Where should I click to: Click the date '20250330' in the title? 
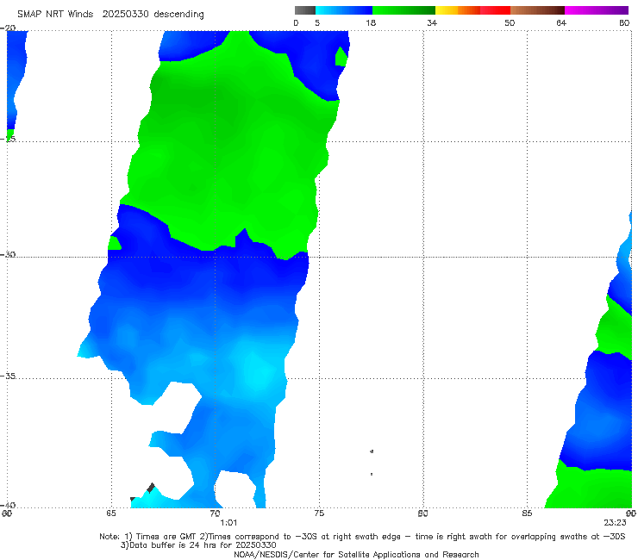[x=127, y=15]
